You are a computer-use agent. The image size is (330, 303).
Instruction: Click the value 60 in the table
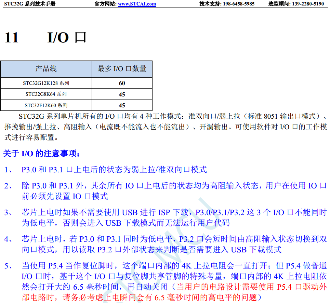pos(122,83)
